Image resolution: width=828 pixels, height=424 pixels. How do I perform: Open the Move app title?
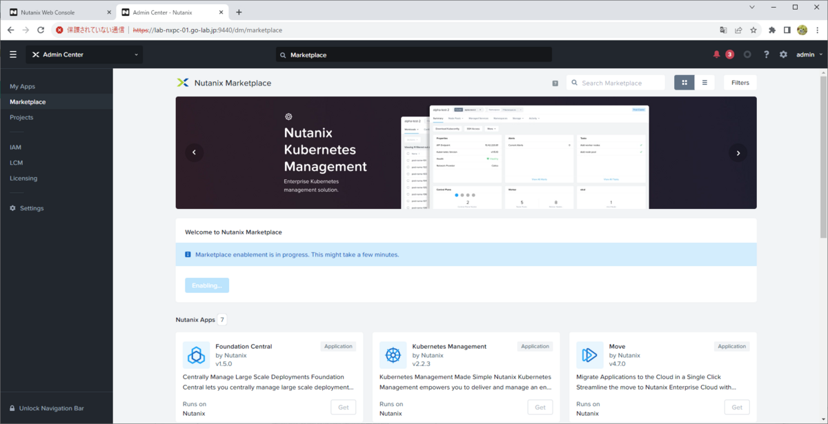pos(617,346)
